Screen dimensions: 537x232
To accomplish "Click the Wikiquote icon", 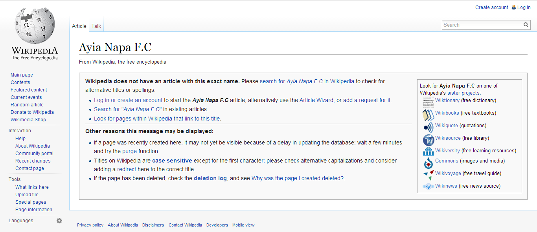I will tap(428, 127).
